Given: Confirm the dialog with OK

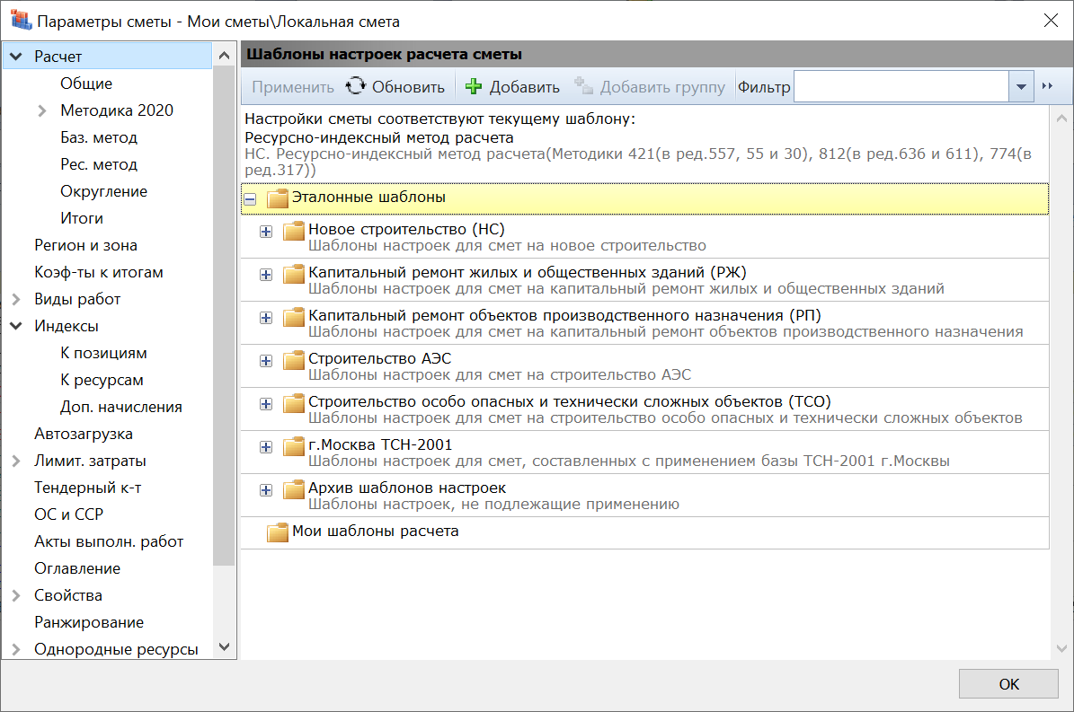Looking at the screenshot, I should pos(1008,684).
